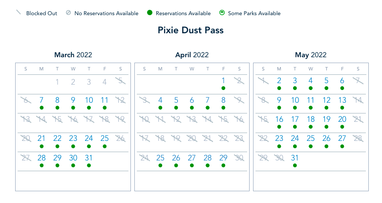Click the Pixie Dust Pass title
The height and width of the screenshot is (203, 382).
[x=191, y=31]
